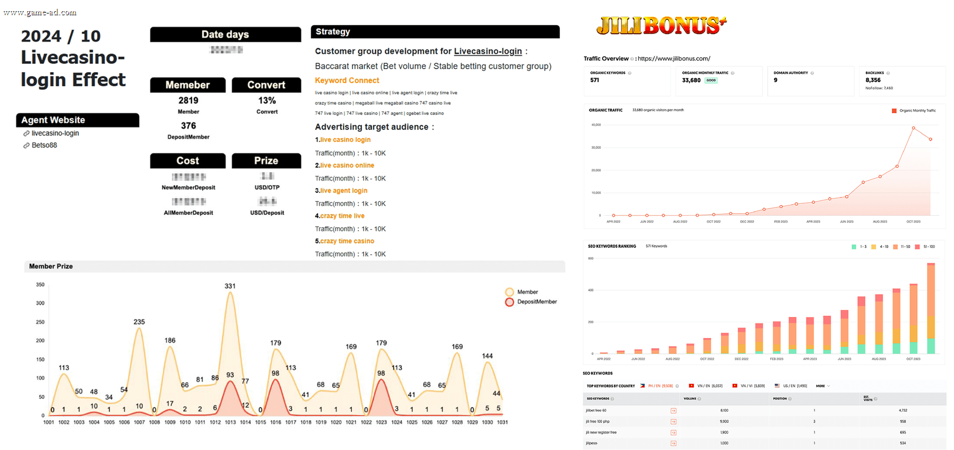Click the 13% Convert value
Viewport: 954px width, 450px height.
[267, 101]
